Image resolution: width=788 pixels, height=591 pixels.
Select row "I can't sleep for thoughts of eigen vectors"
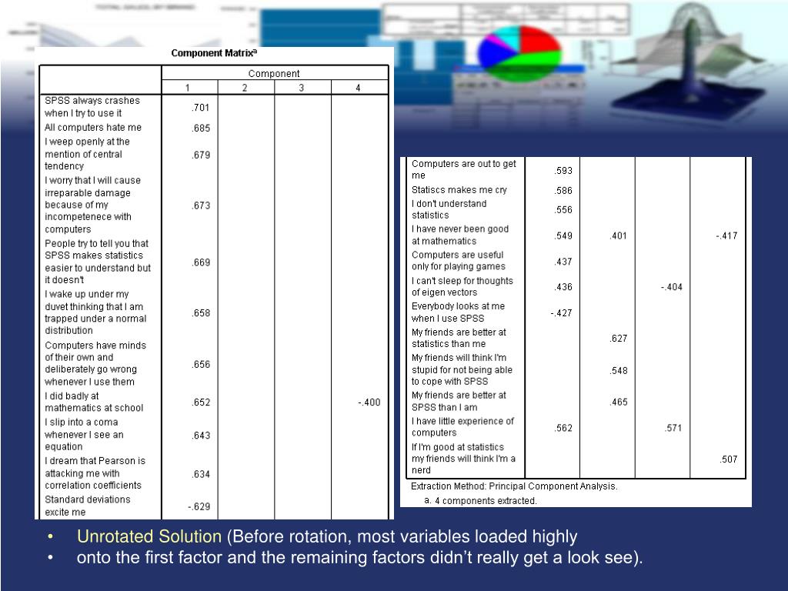pos(462,286)
